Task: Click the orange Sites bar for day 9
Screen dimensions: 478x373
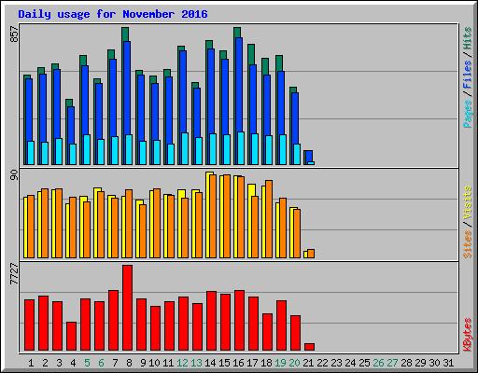Action: tap(143, 231)
